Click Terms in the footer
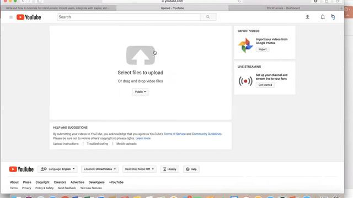Image resolution: width=353 pixels, height=198 pixels. (x=14, y=188)
